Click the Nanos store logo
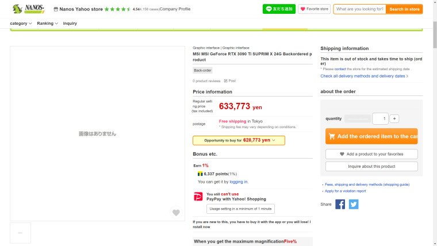This screenshot has height=246, width=437. coord(28,9)
